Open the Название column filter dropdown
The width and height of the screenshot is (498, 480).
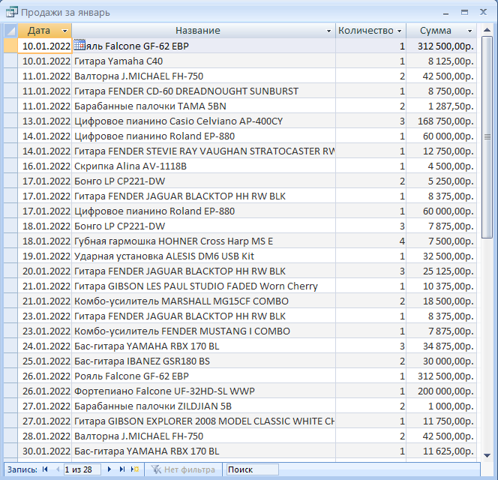[328, 31]
